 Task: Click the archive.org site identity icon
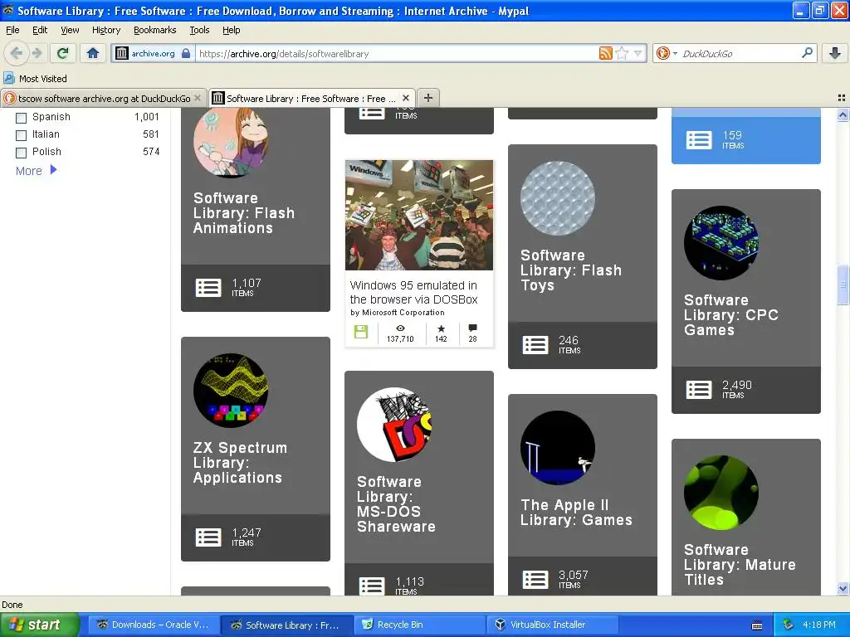122,53
